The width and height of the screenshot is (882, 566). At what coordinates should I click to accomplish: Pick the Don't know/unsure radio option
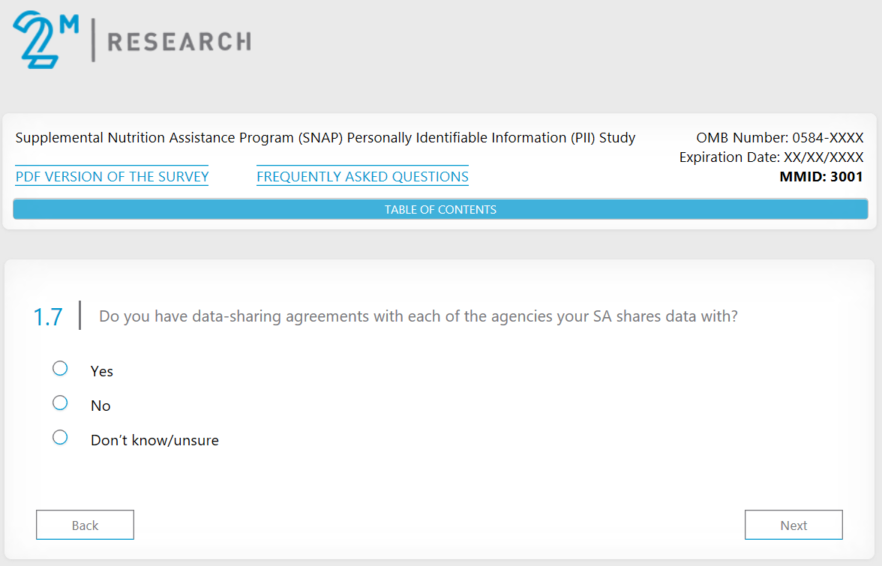(60, 437)
